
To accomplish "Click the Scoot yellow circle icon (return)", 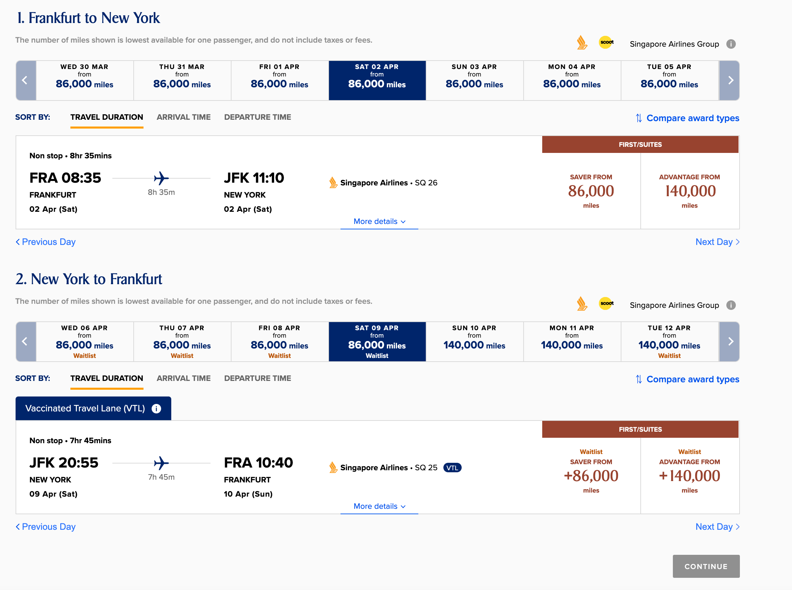I will [606, 304].
